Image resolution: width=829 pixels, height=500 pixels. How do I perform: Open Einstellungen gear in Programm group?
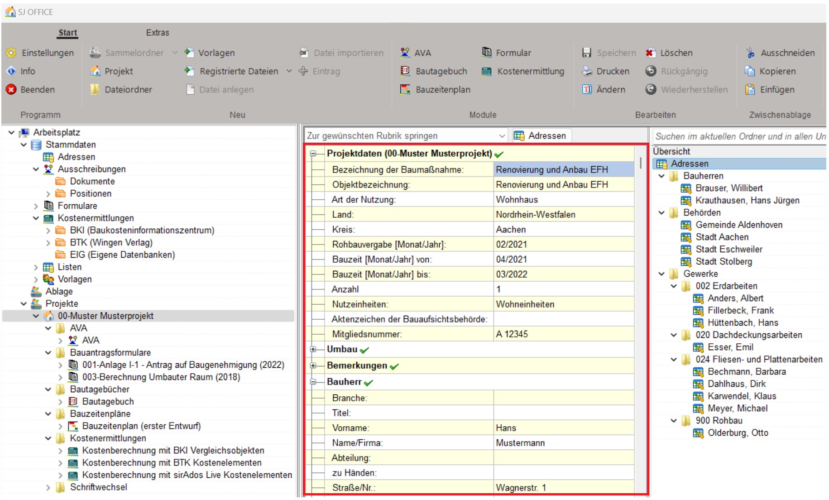coord(11,53)
